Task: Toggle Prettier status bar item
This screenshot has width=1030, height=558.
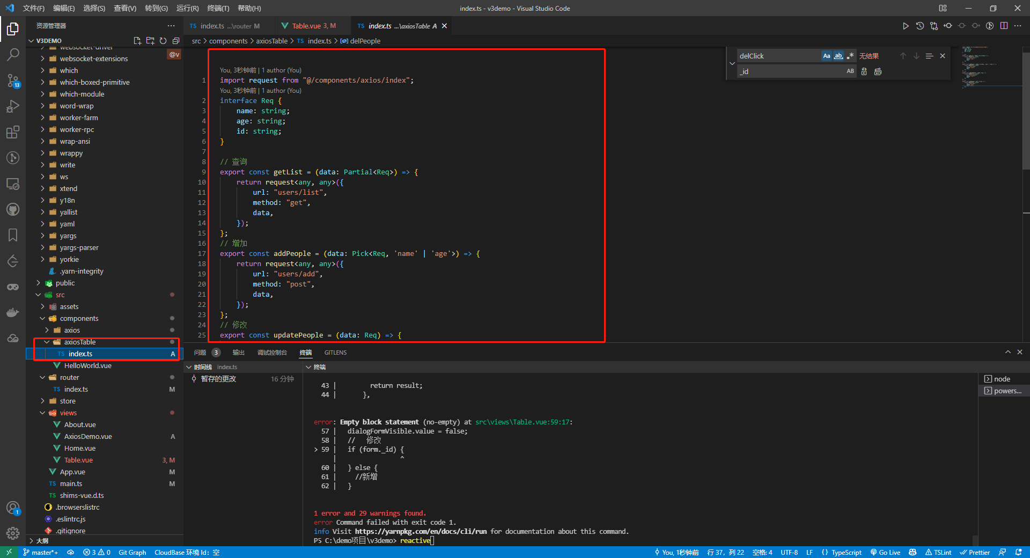Action: tap(975, 552)
